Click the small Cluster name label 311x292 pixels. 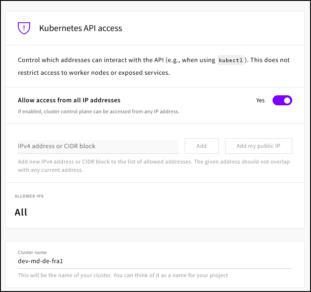[32, 252]
